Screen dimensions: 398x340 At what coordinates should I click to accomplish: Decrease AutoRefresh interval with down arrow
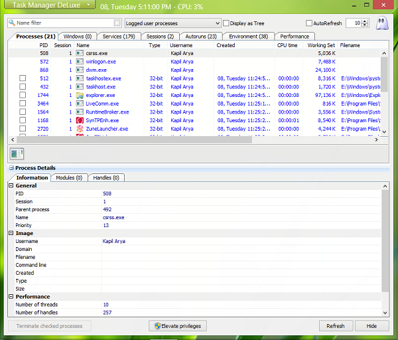click(x=365, y=25)
